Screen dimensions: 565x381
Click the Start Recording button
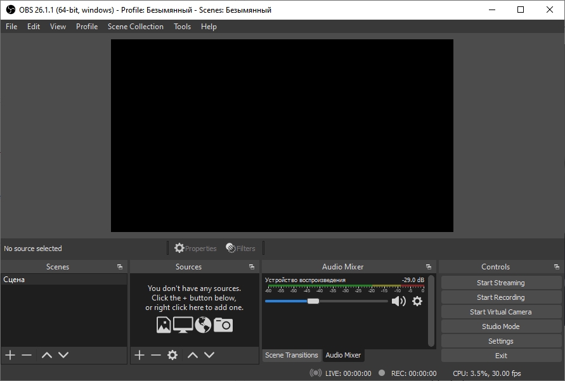(x=500, y=297)
